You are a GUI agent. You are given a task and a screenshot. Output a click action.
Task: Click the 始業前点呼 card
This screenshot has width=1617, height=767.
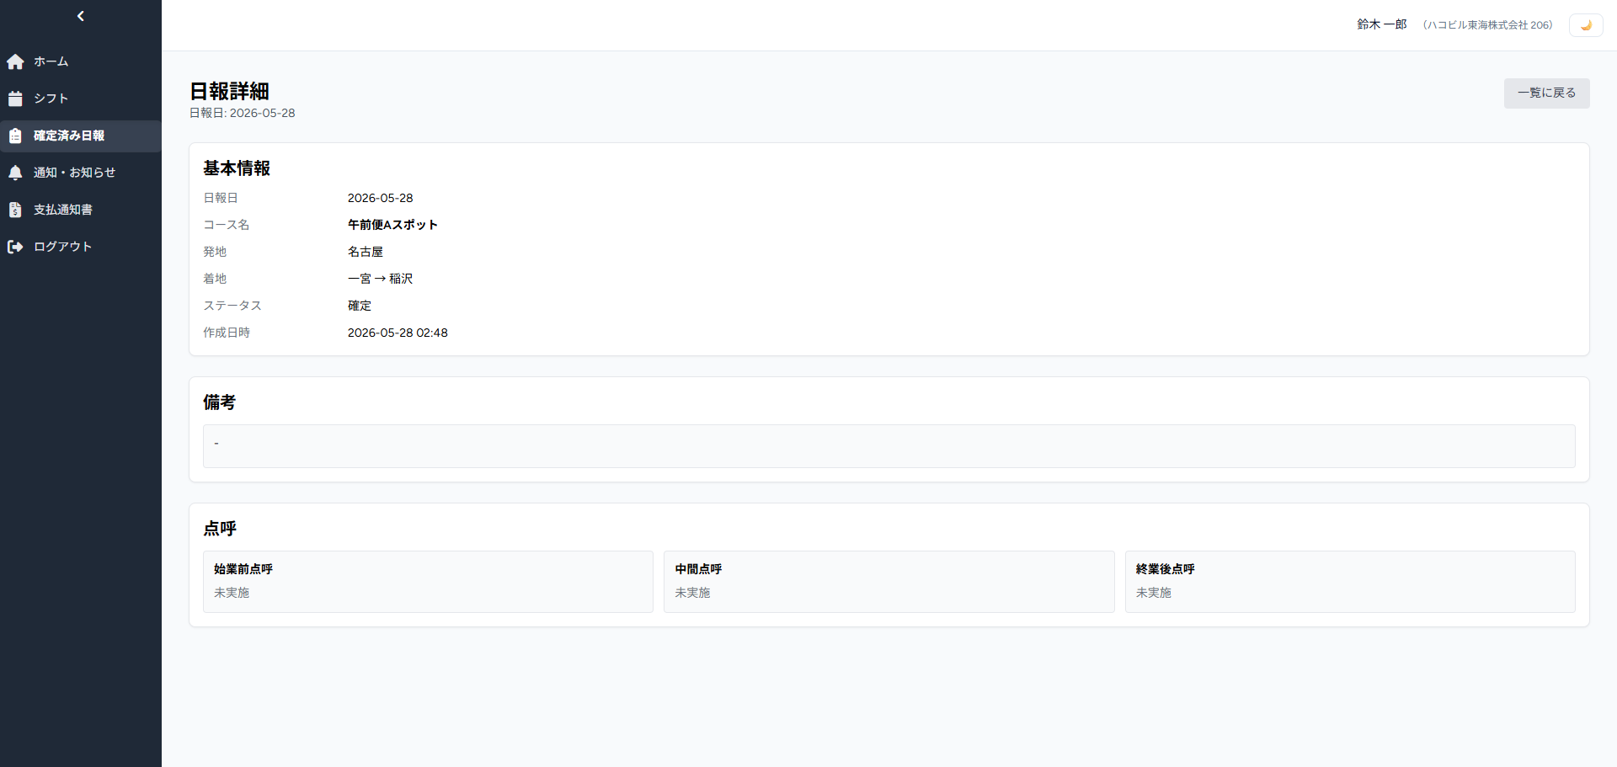pyautogui.click(x=428, y=582)
